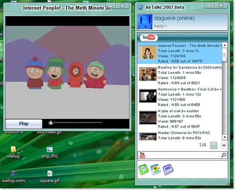235x190 pixels.
Task: Open the sunflower photo sharing icon
Action: coord(156,169)
